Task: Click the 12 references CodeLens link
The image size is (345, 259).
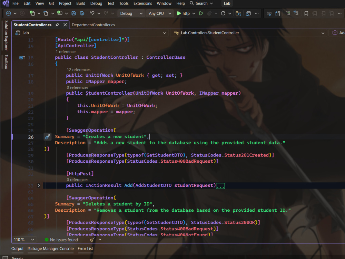Action: point(79,70)
